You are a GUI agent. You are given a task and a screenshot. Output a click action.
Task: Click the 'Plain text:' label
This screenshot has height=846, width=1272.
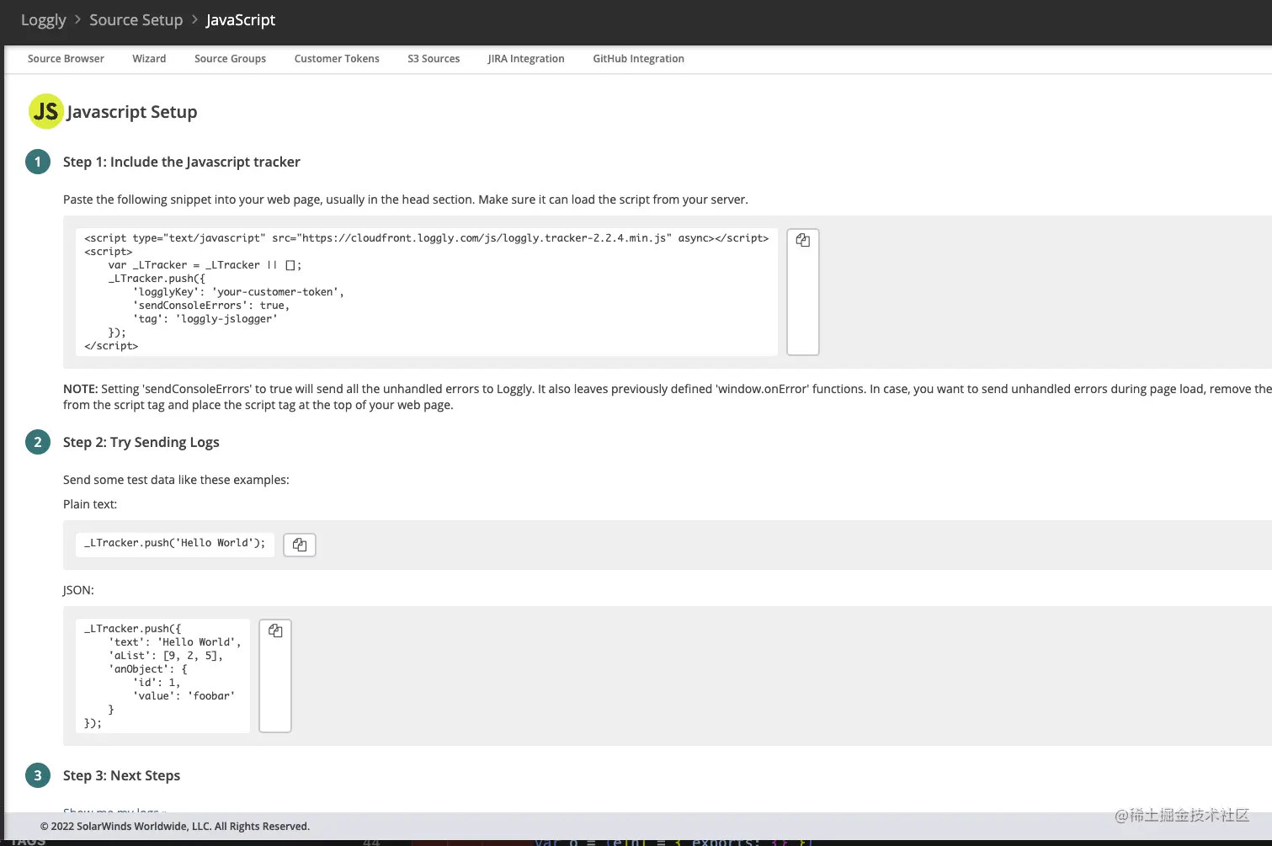tap(90, 504)
